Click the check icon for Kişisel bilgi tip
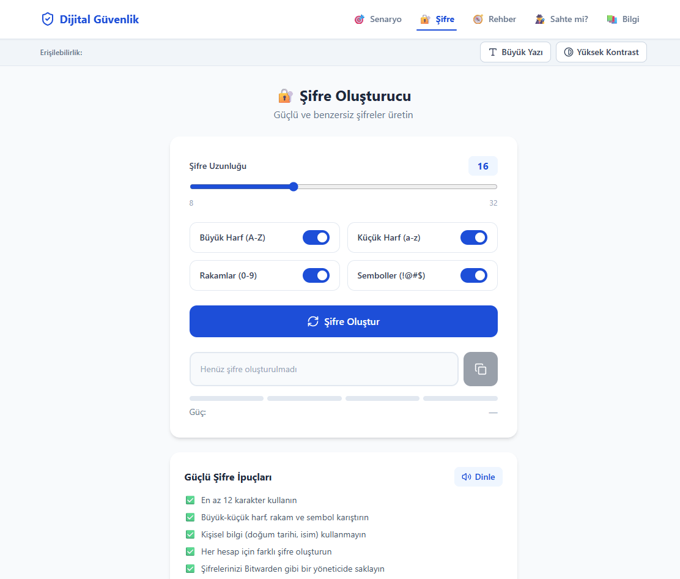680x579 pixels. coord(190,534)
